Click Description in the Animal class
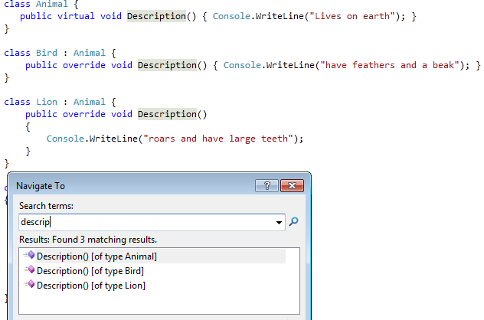The image size is (484, 320). (156, 16)
